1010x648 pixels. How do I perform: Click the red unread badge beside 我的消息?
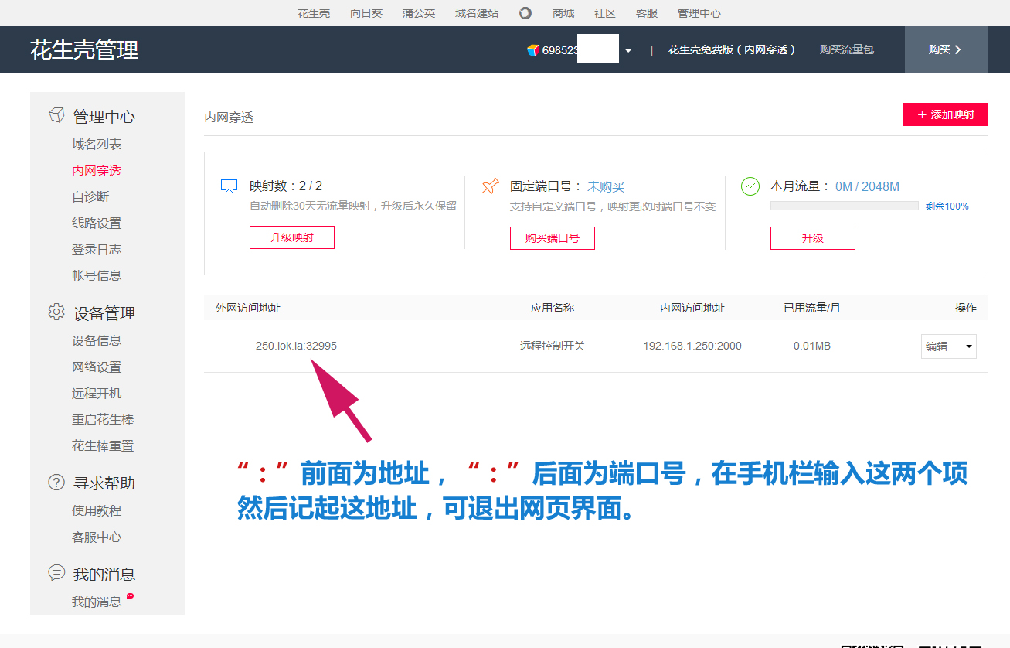click(130, 595)
